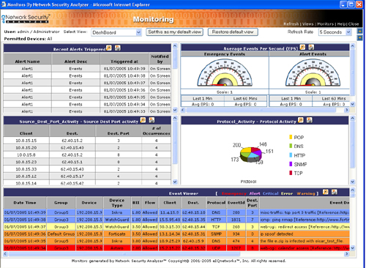Click the SNMP legend color swatch
Image resolution: width=366 pixels, height=268 pixels.
tap(291, 164)
